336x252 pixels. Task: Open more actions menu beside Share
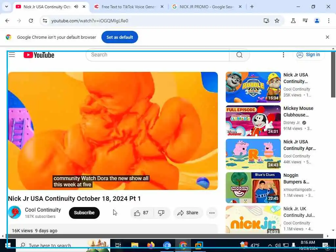click(x=212, y=213)
